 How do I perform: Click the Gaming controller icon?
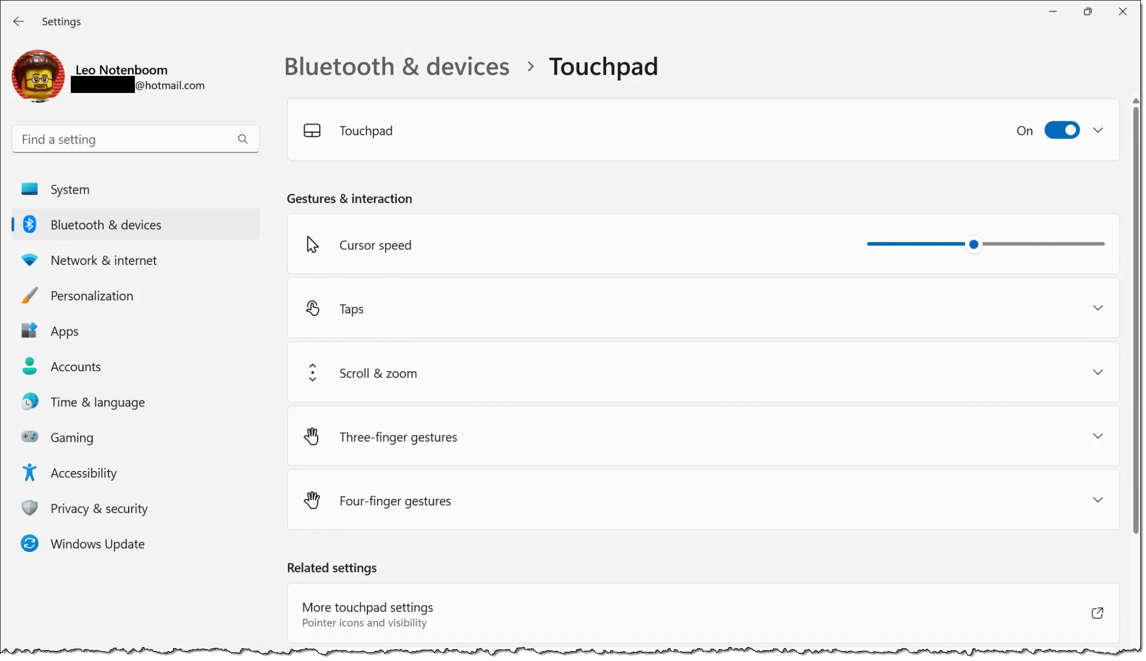pyautogui.click(x=29, y=437)
